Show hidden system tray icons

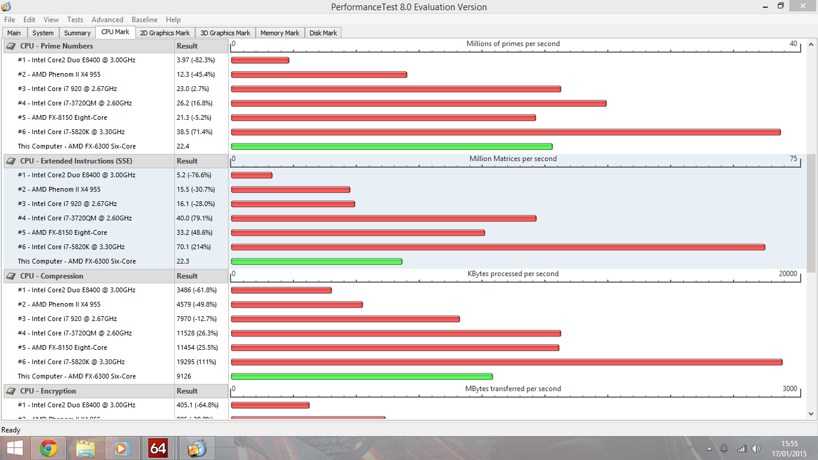pos(710,449)
